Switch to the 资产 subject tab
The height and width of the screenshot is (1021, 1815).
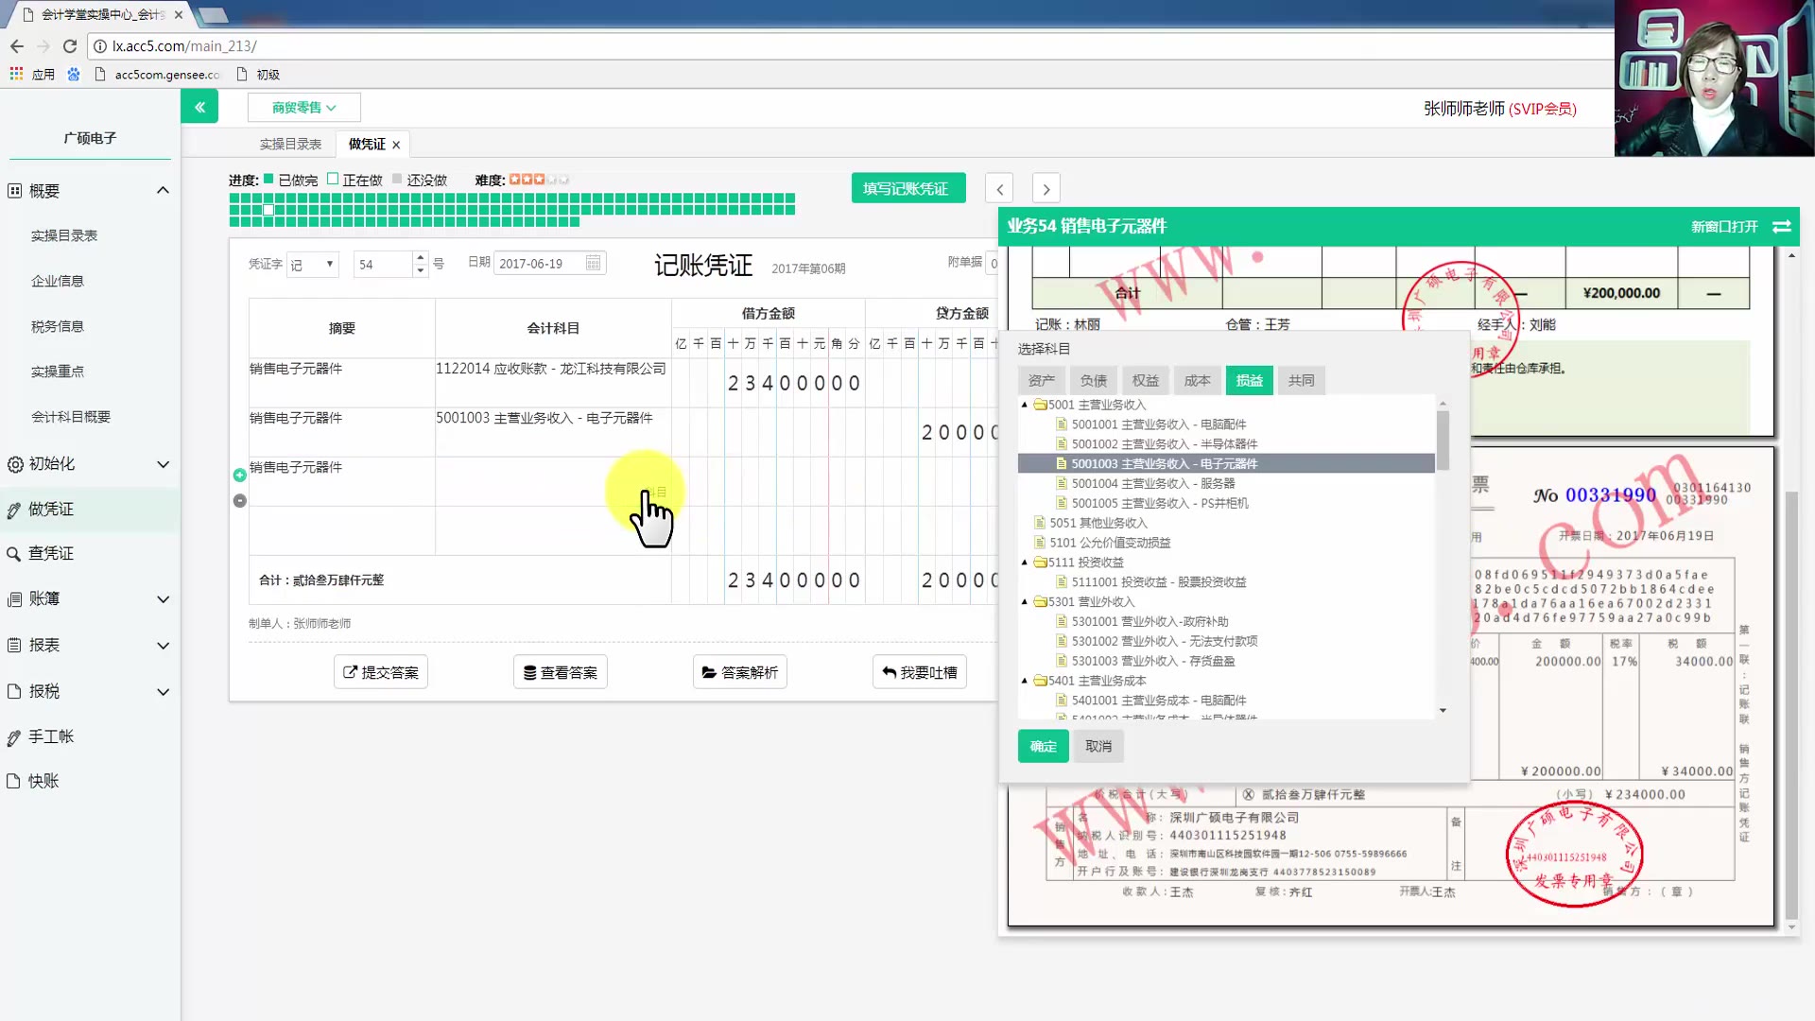coord(1041,381)
